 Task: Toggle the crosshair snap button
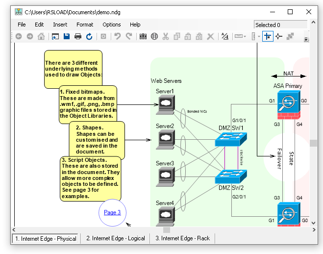click(x=279, y=36)
